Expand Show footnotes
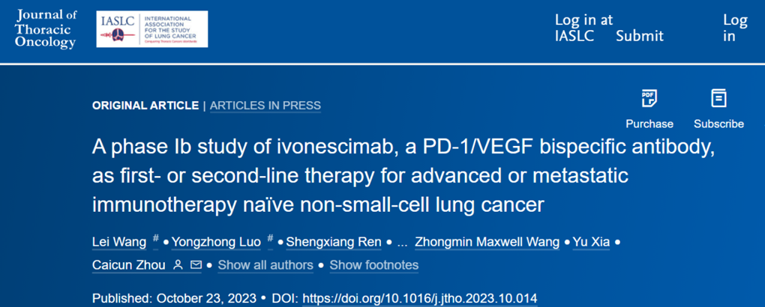This screenshot has width=765, height=307. 374,265
